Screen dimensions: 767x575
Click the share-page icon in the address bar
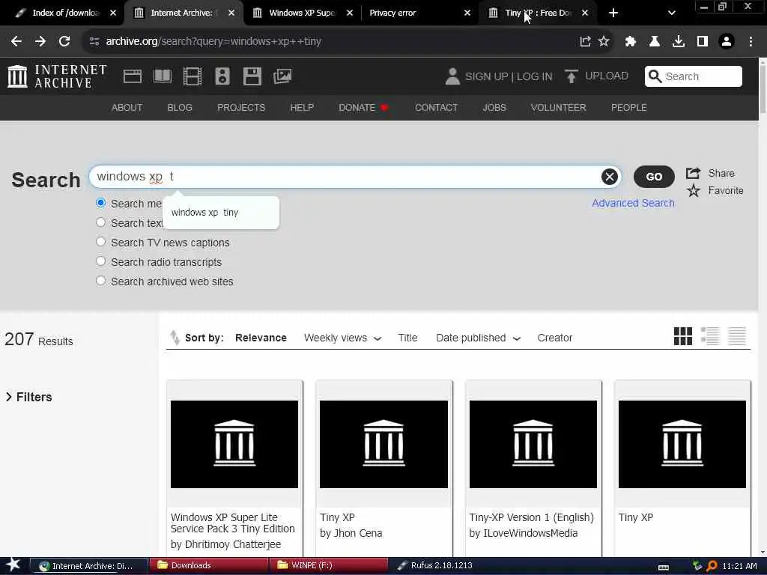(585, 42)
